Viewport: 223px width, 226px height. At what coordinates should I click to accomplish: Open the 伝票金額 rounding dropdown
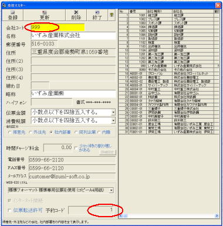[113, 113]
